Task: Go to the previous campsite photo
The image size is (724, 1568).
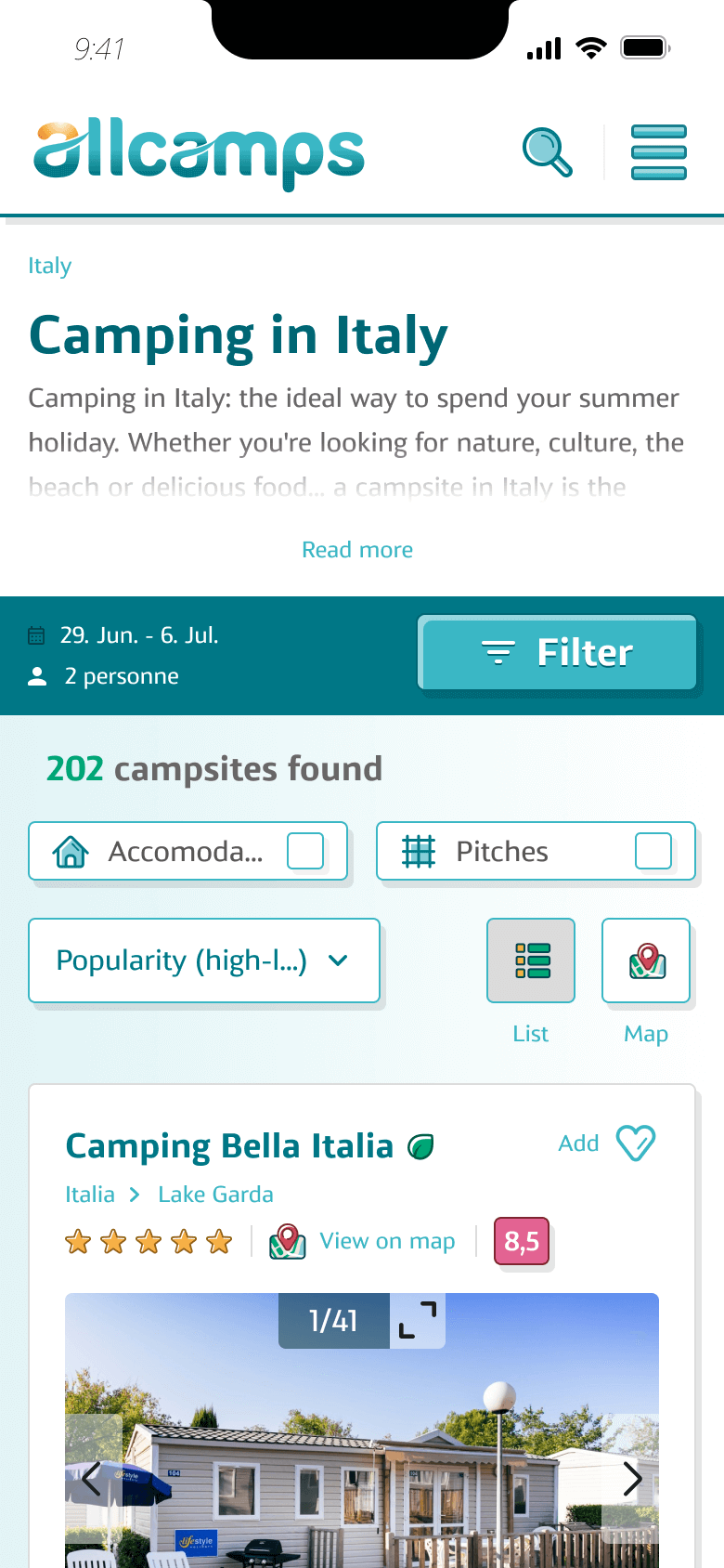Action: tap(92, 1479)
